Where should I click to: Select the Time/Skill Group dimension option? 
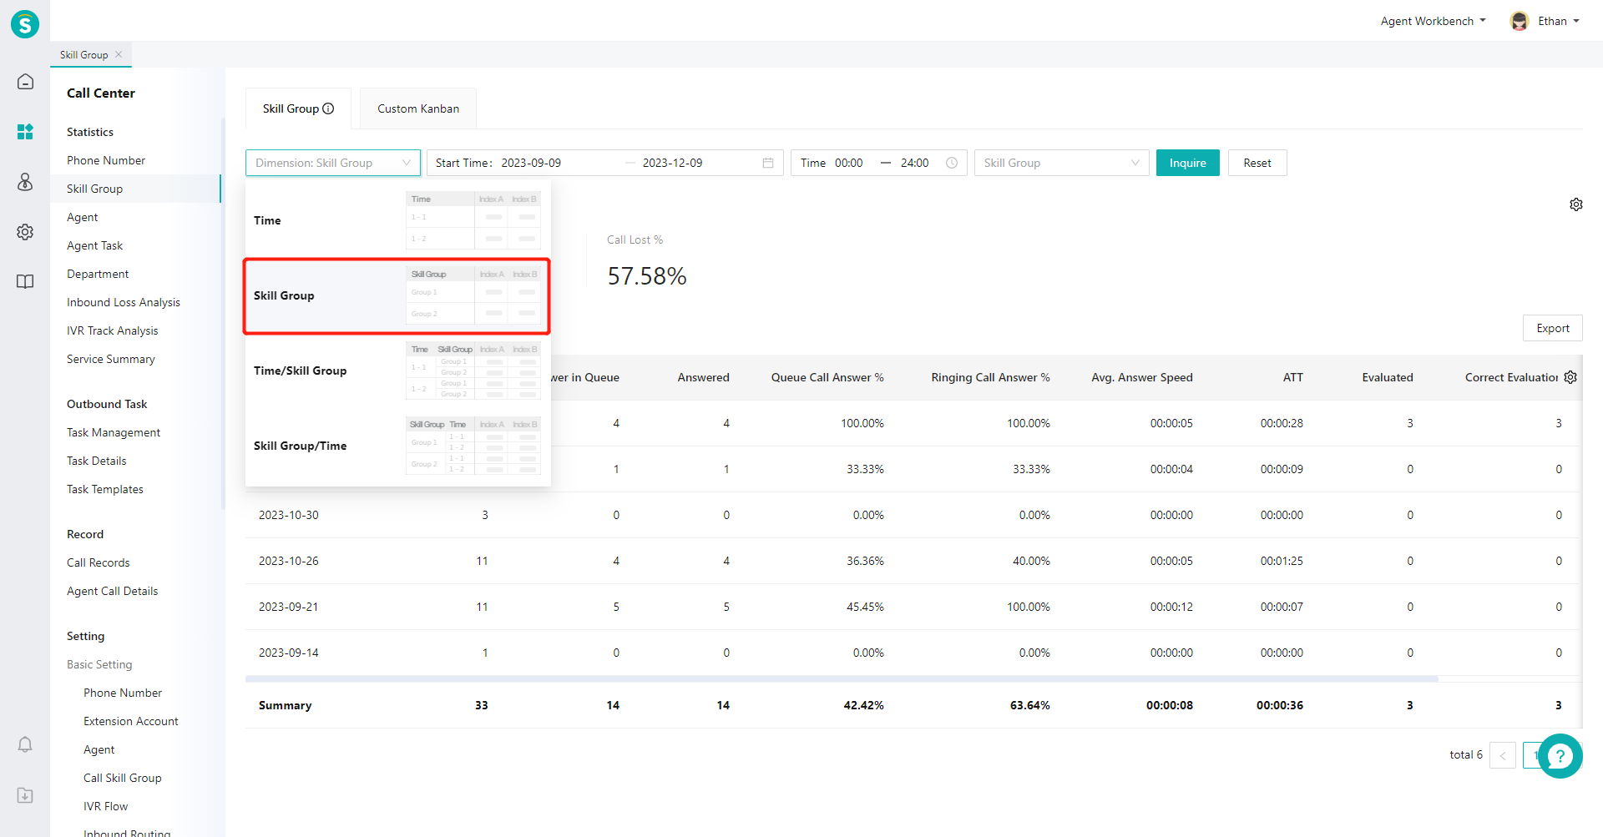click(x=397, y=371)
